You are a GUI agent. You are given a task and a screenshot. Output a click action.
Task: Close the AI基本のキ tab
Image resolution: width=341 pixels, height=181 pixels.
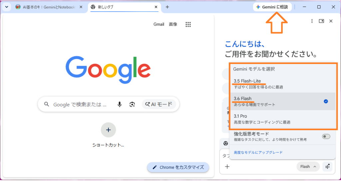point(81,7)
